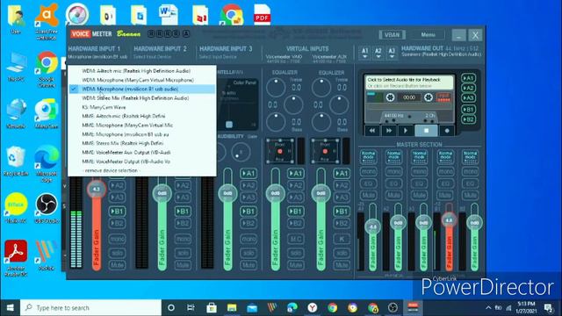This screenshot has height=316, width=562.
Task: Open OBS Studio desktop icon
Action: [x=47, y=208]
